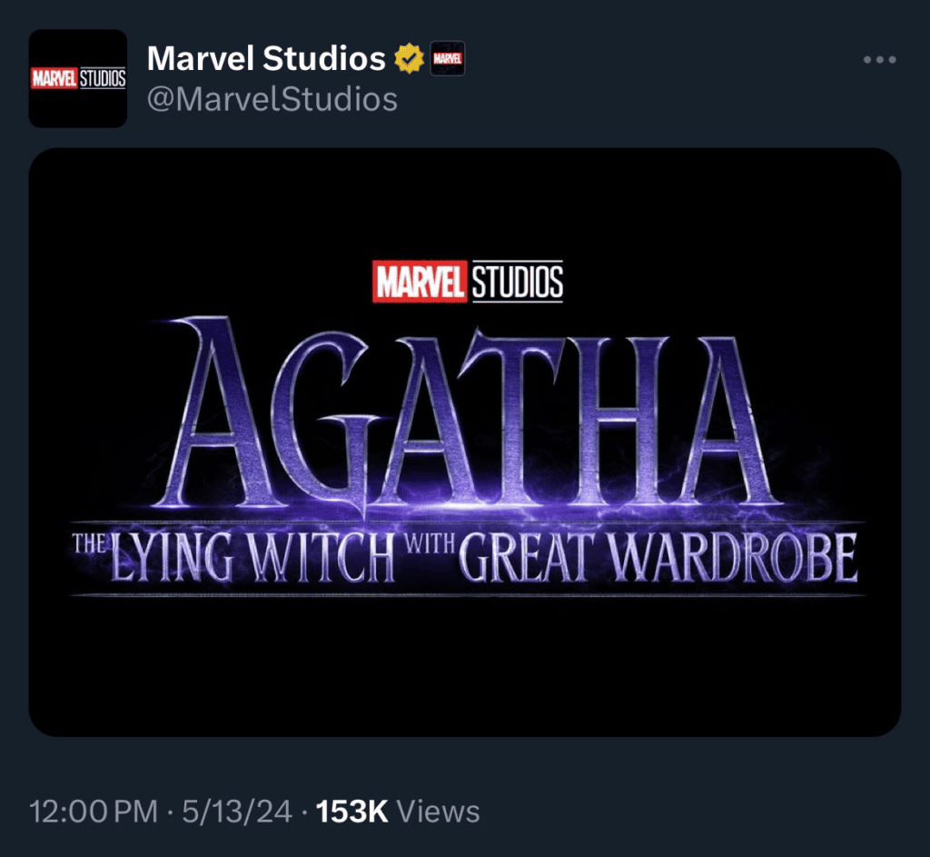This screenshot has height=857, width=930.
Task: Click the 5/13/24 post date
Action: tap(235, 812)
